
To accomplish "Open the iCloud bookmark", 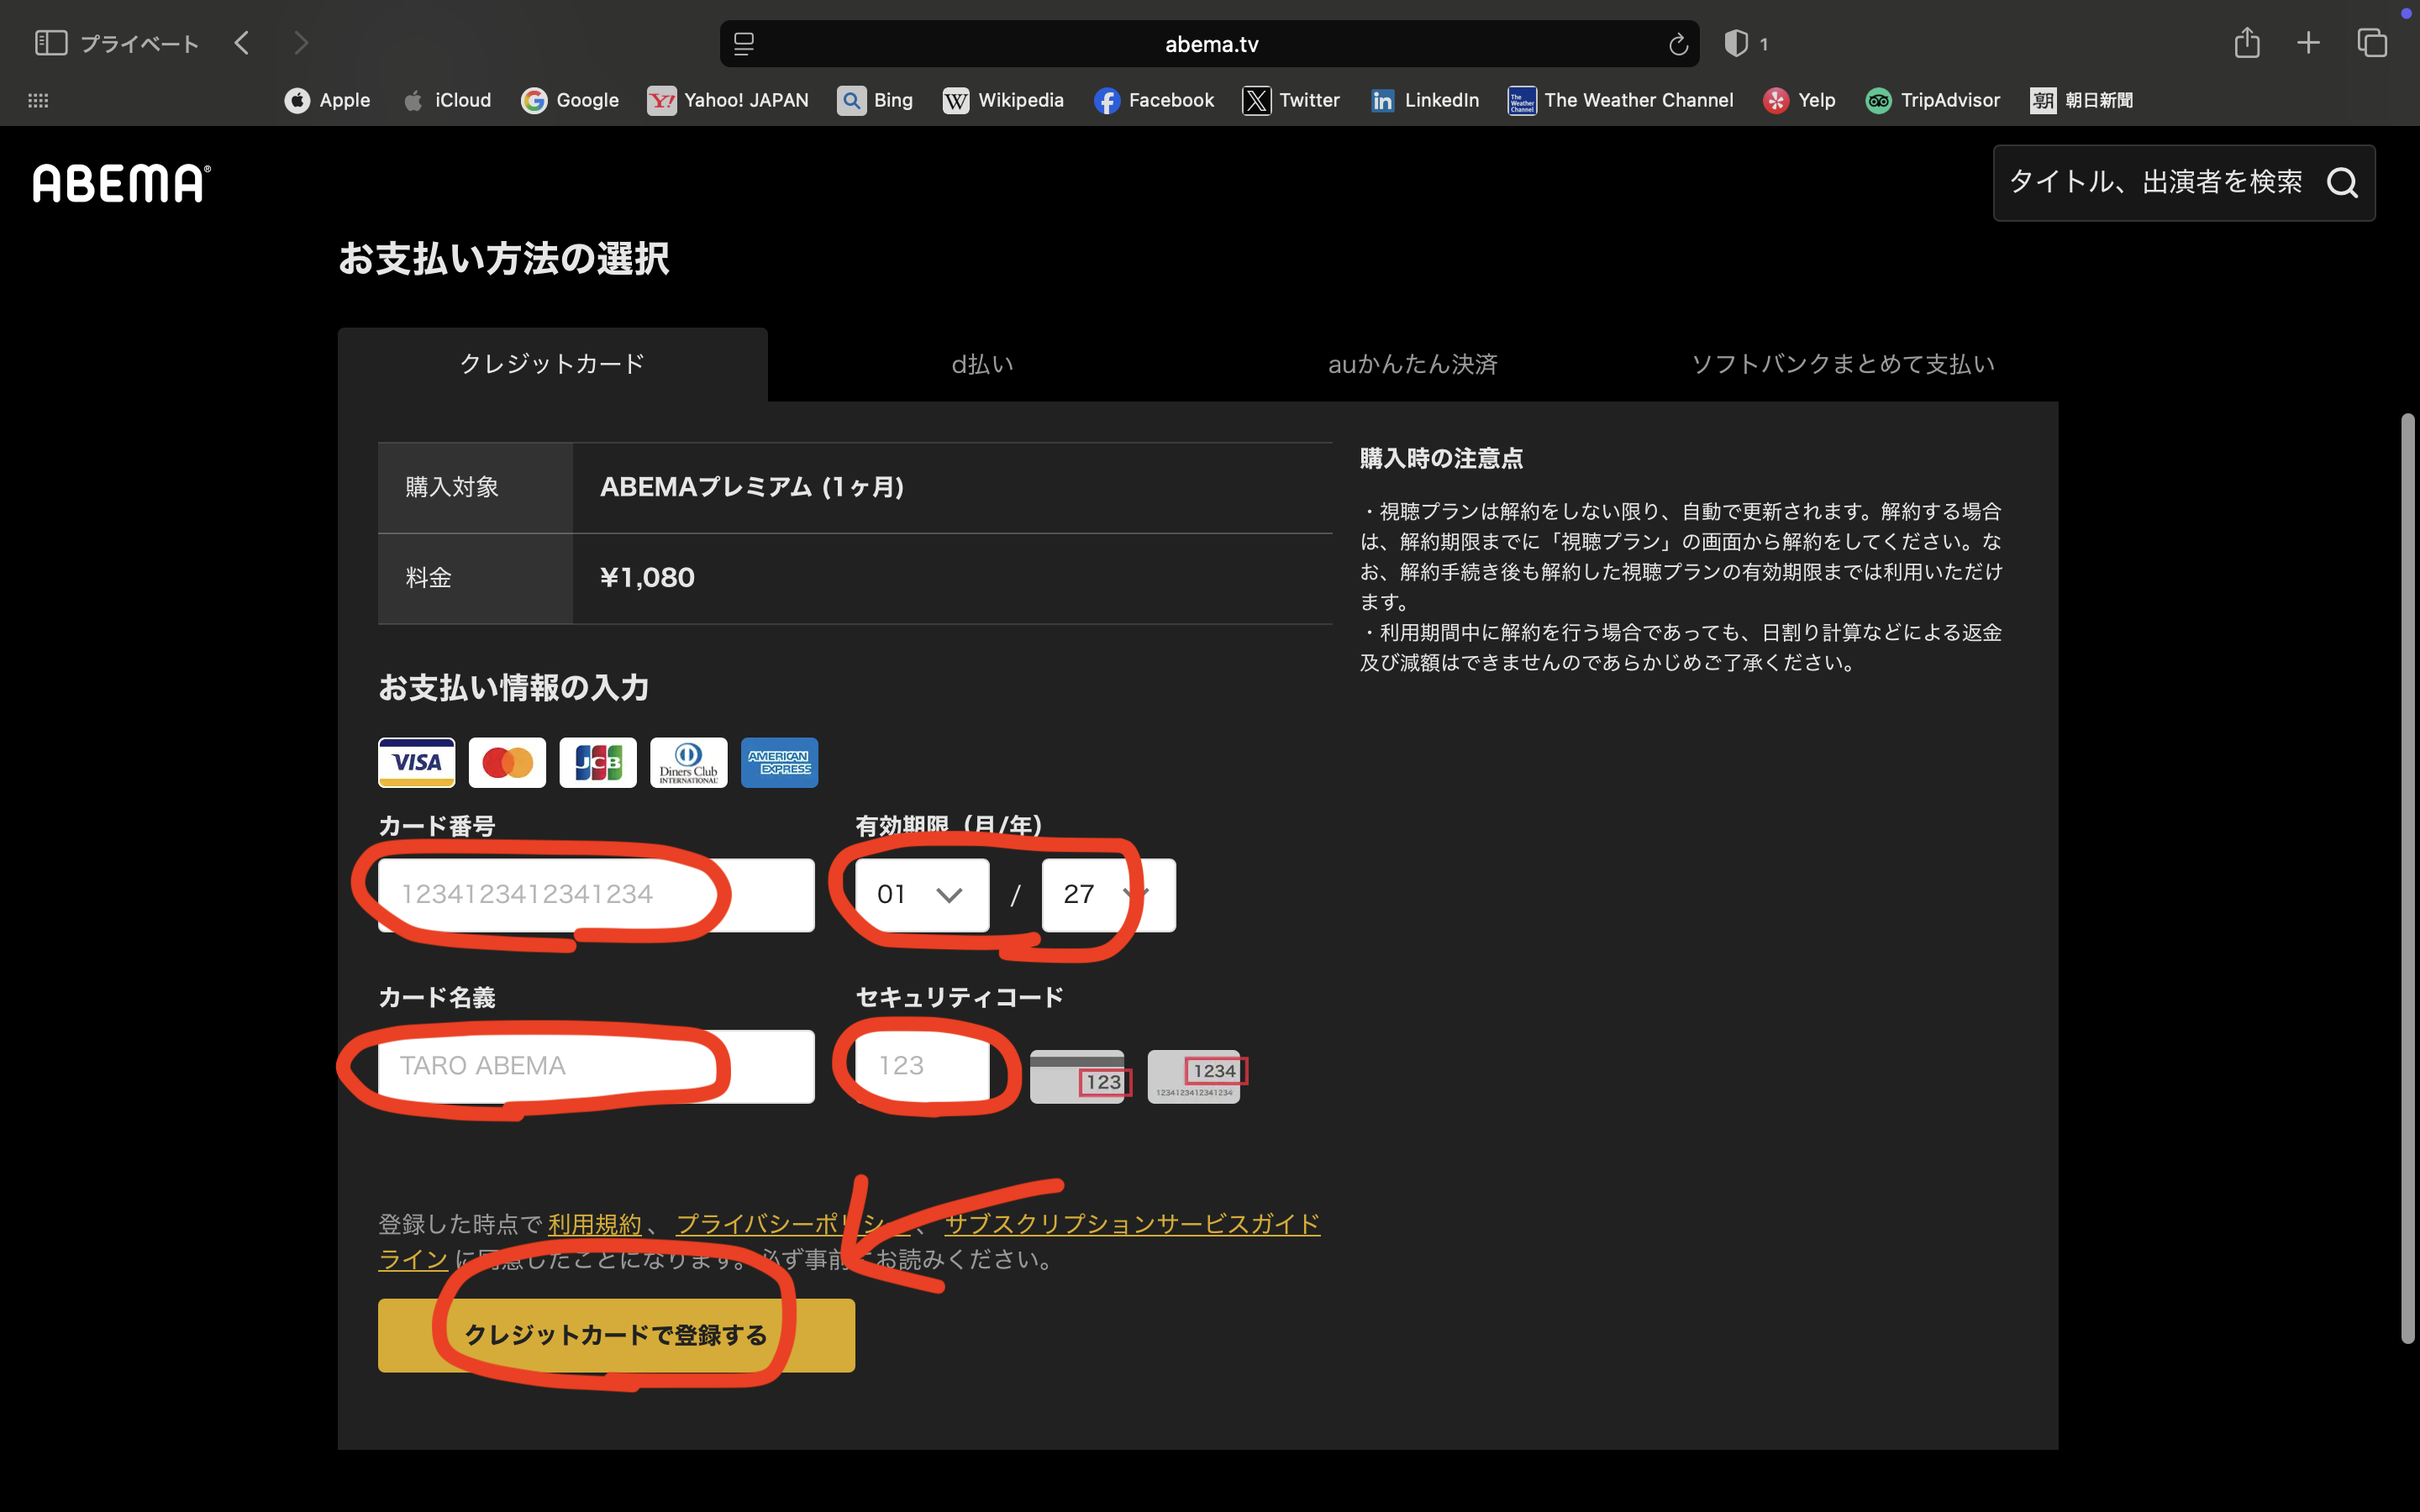I will 446,100.
